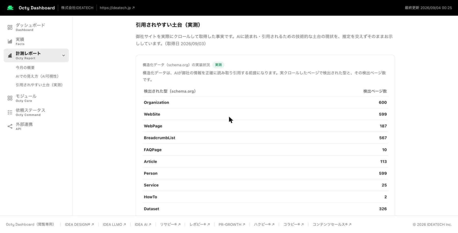The width and height of the screenshot is (458, 233).
Task: Open the レポピー® footer link
Action: [x=199, y=224]
